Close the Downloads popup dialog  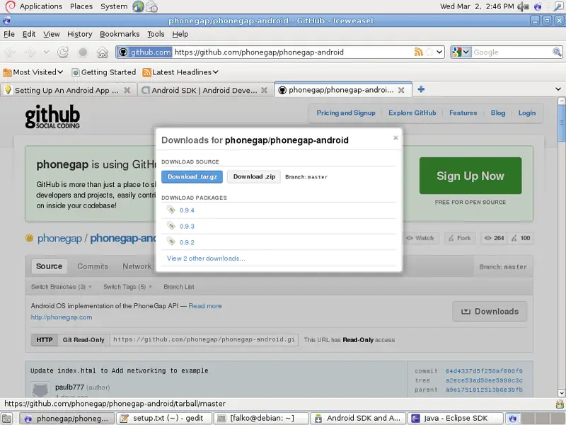(395, 137)
